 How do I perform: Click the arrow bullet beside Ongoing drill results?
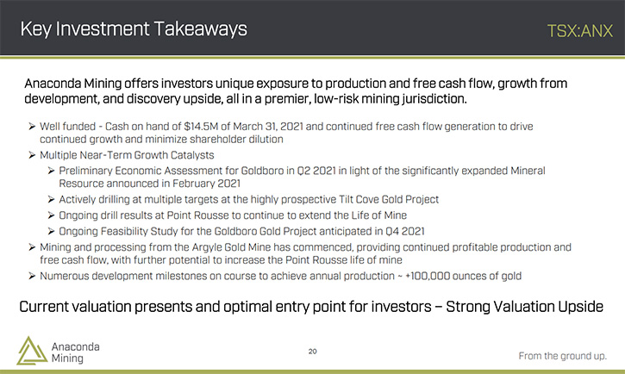(51, 215)
